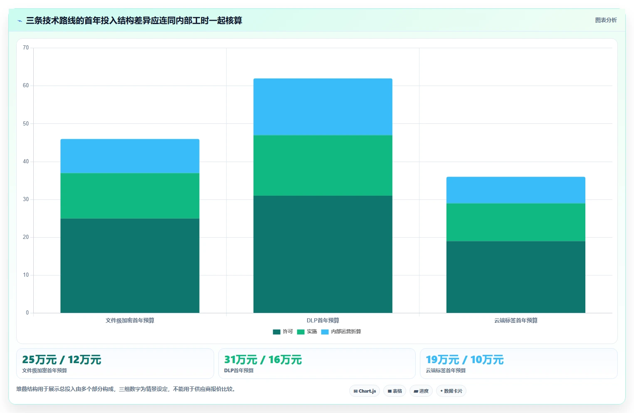Click the blue top segment of DLP bar
Viewport: 634px width, 413px height.
point(323,107)
